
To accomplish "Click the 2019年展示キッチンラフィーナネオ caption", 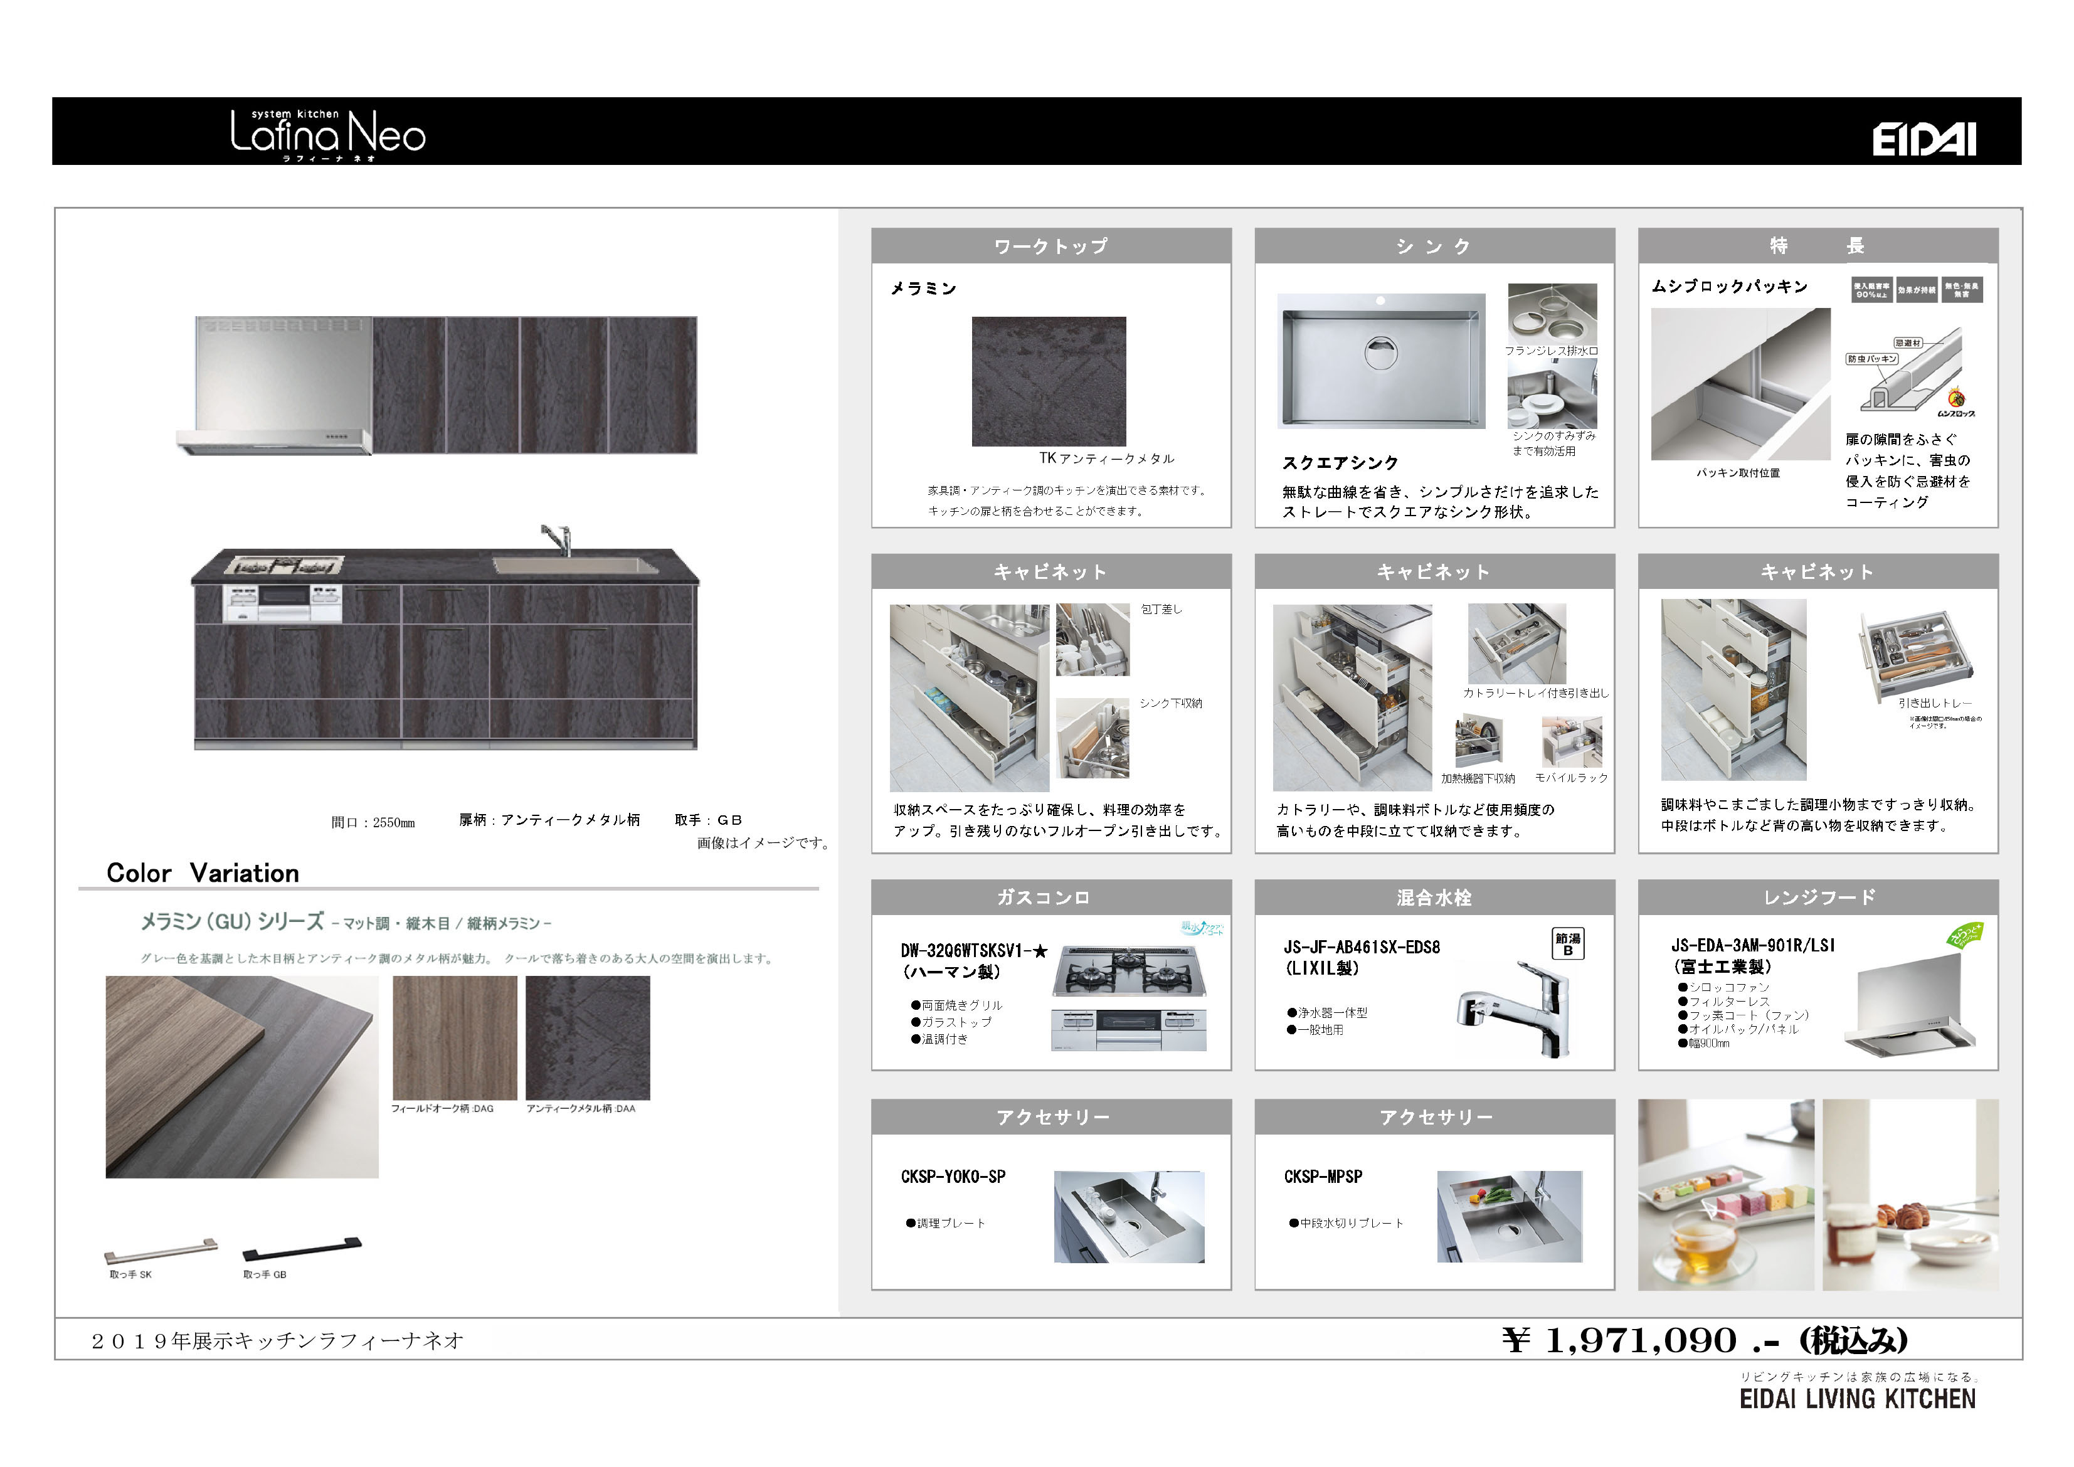I will (x=277, y=1340).
